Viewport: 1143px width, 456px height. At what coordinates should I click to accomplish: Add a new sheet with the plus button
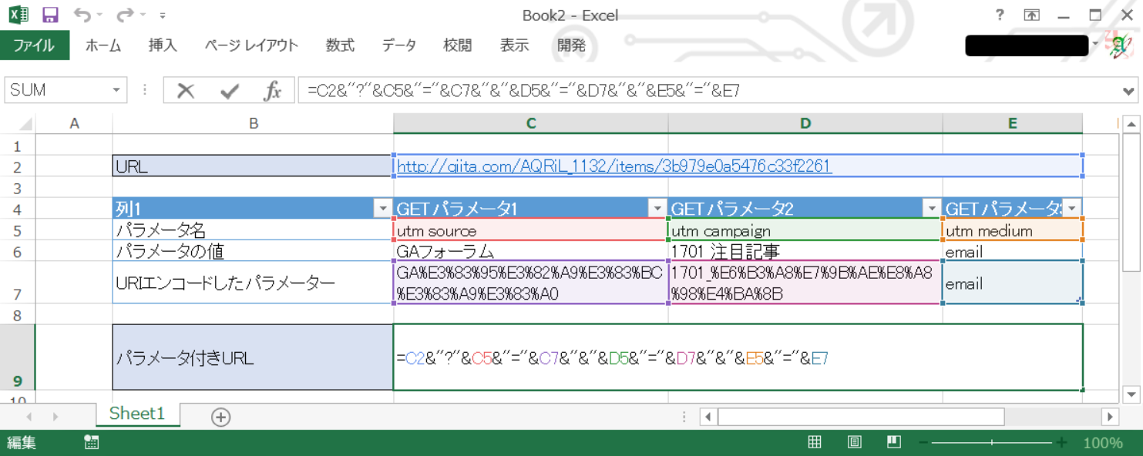(220, 416)
